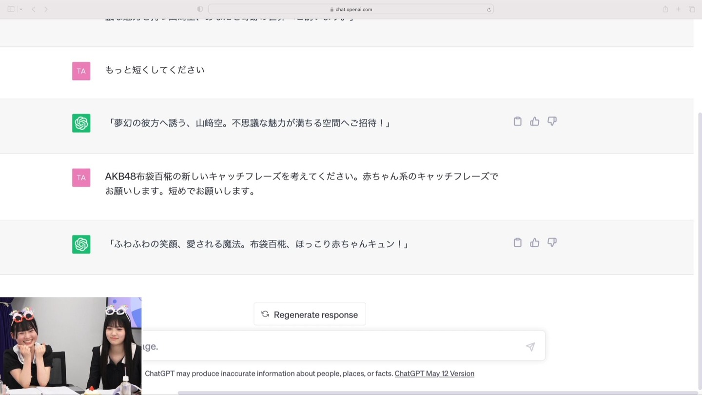
Task: Click the webcam overlay of two people
Action: (x=71, y=346)
